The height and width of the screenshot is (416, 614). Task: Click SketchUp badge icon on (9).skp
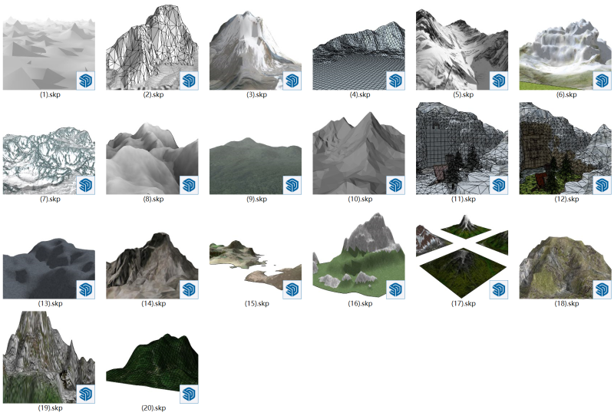(x=292, y=185)
